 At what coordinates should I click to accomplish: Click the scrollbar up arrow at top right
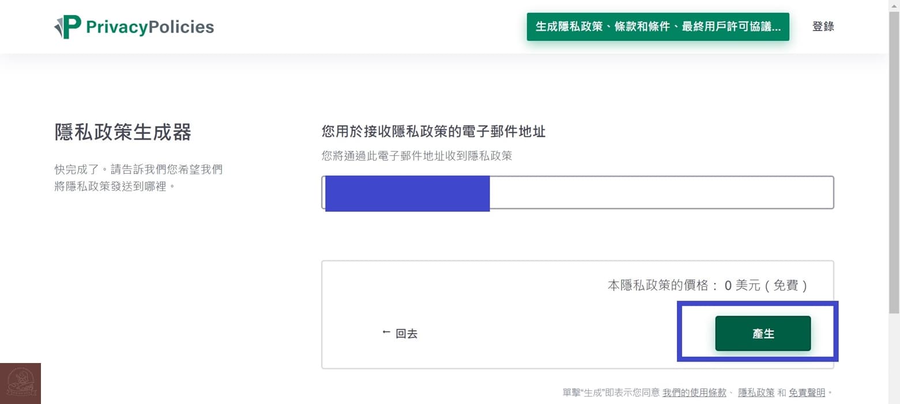coord(895,5)
